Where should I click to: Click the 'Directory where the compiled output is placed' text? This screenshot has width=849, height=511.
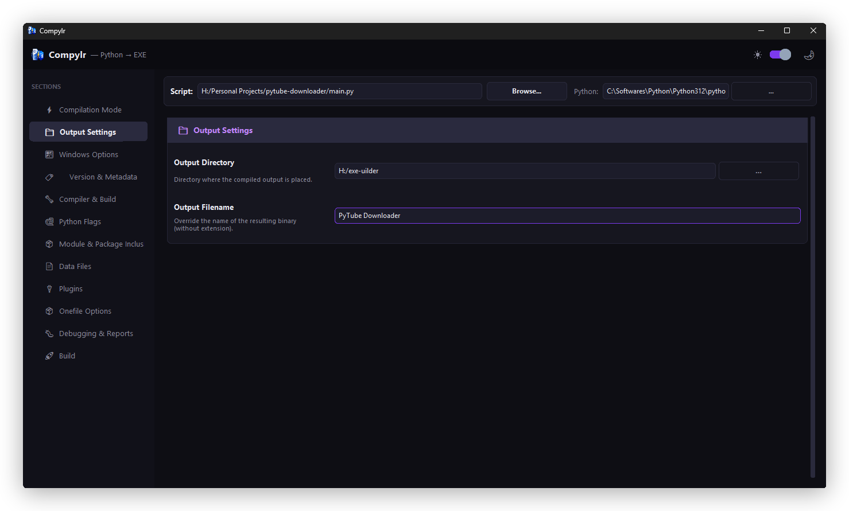click(243, 180)
